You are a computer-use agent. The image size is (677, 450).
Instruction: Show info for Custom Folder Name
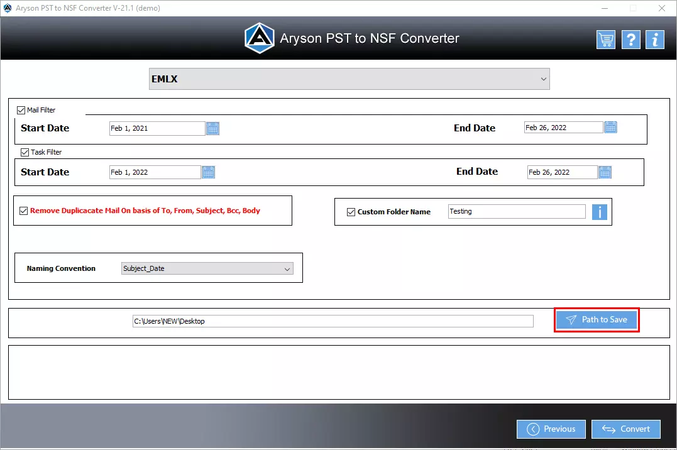coord(599,212)
